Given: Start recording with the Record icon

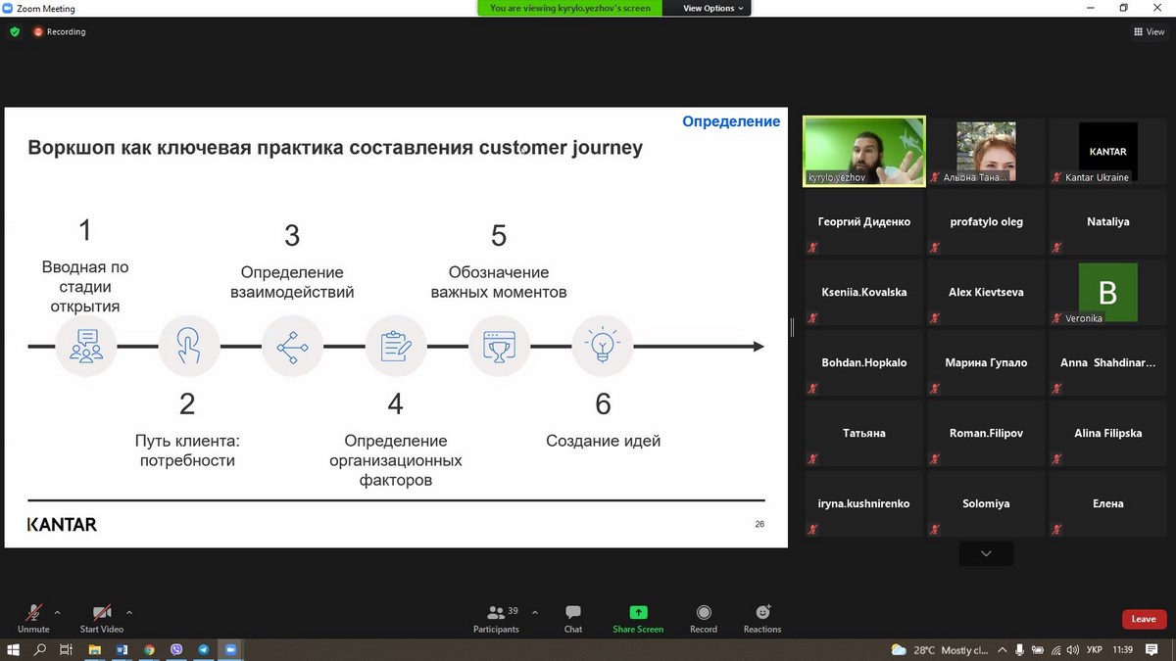Looking at the screenshot, I should click(703, 617).
